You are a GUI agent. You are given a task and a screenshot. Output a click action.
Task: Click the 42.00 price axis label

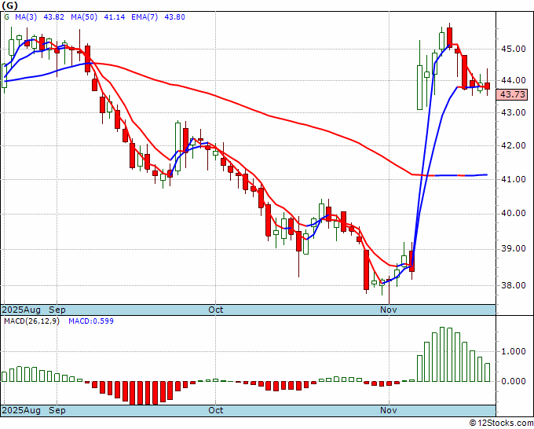[514, 145]
